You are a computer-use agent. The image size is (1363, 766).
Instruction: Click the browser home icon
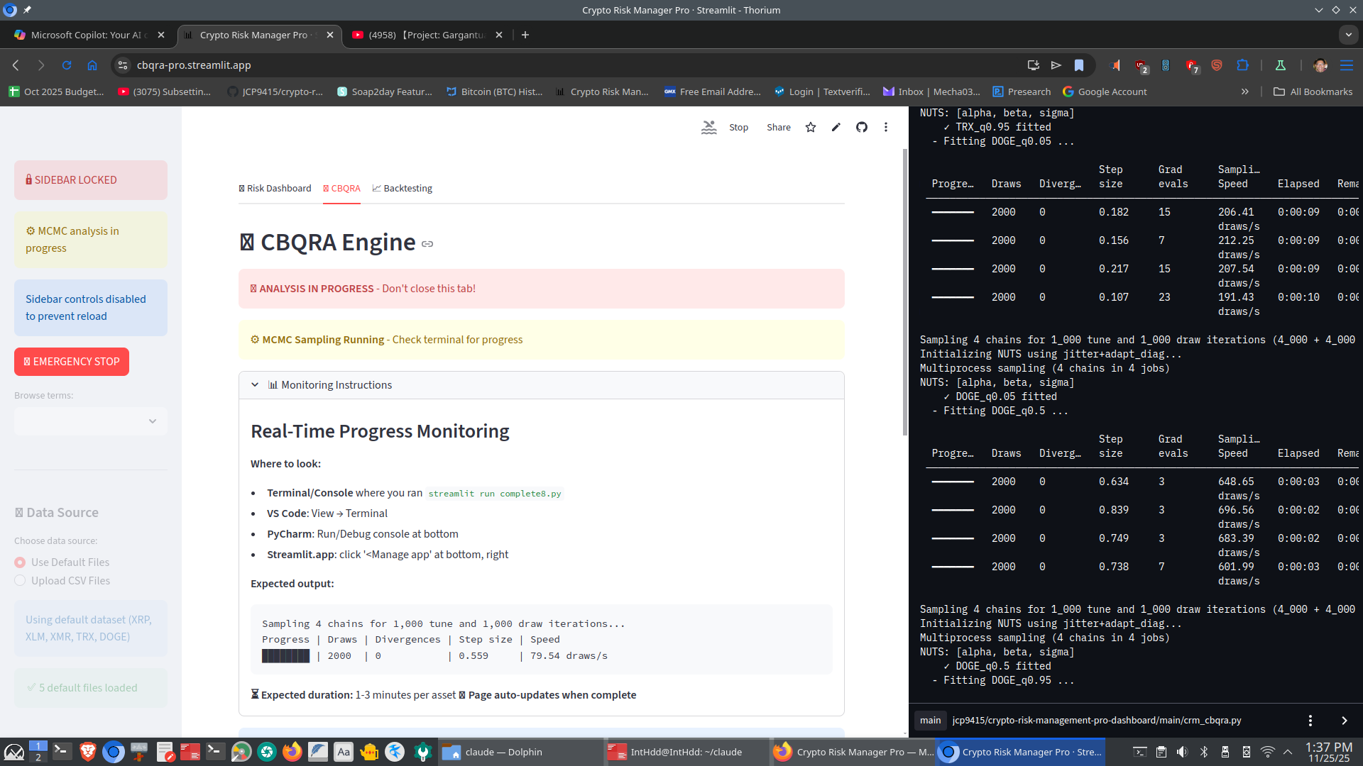[x=92, y=65]
